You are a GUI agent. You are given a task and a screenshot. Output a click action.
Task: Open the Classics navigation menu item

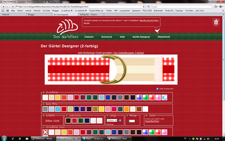click(x=89, y=37)
